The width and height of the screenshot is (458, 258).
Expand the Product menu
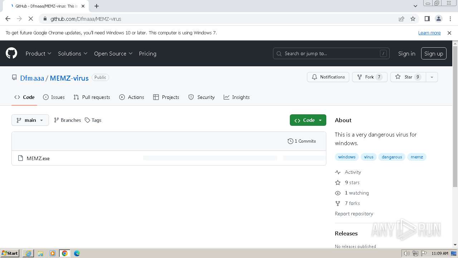39,53
